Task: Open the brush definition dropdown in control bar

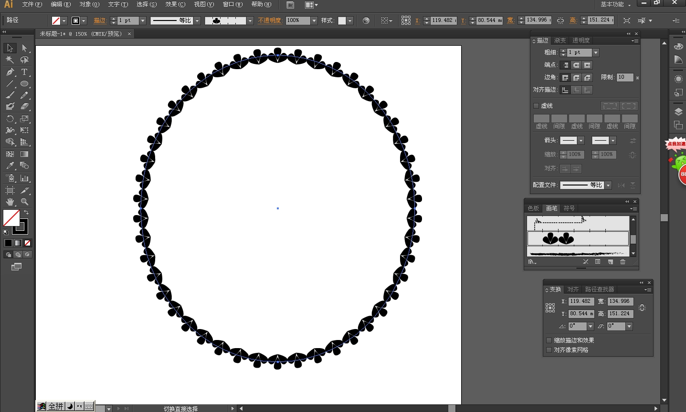Action: click(x=250, y=21)
